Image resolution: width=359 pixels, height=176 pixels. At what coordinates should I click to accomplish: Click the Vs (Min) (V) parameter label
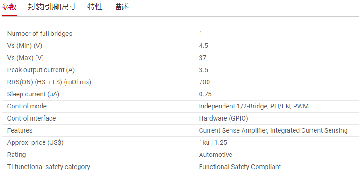pyautogui.click(x=25, y=46)
